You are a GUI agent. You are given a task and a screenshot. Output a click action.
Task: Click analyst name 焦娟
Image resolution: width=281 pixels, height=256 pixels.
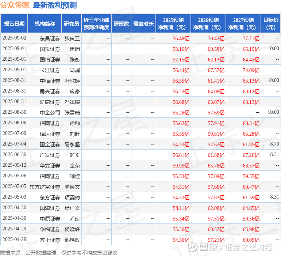point(75,49)
